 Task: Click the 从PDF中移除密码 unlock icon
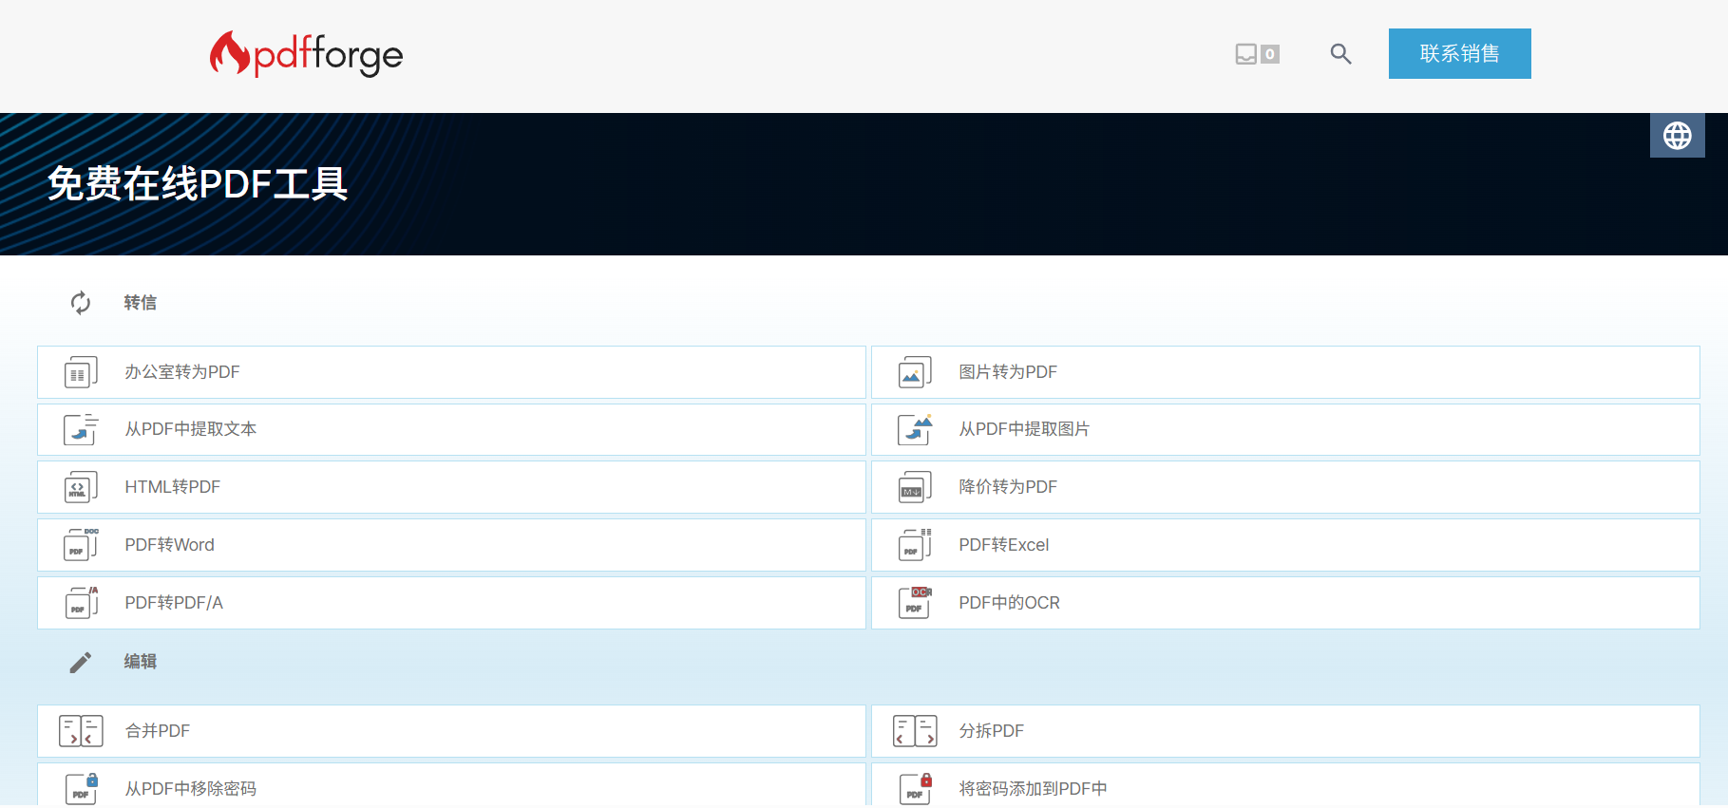click(x=81, y=789)
